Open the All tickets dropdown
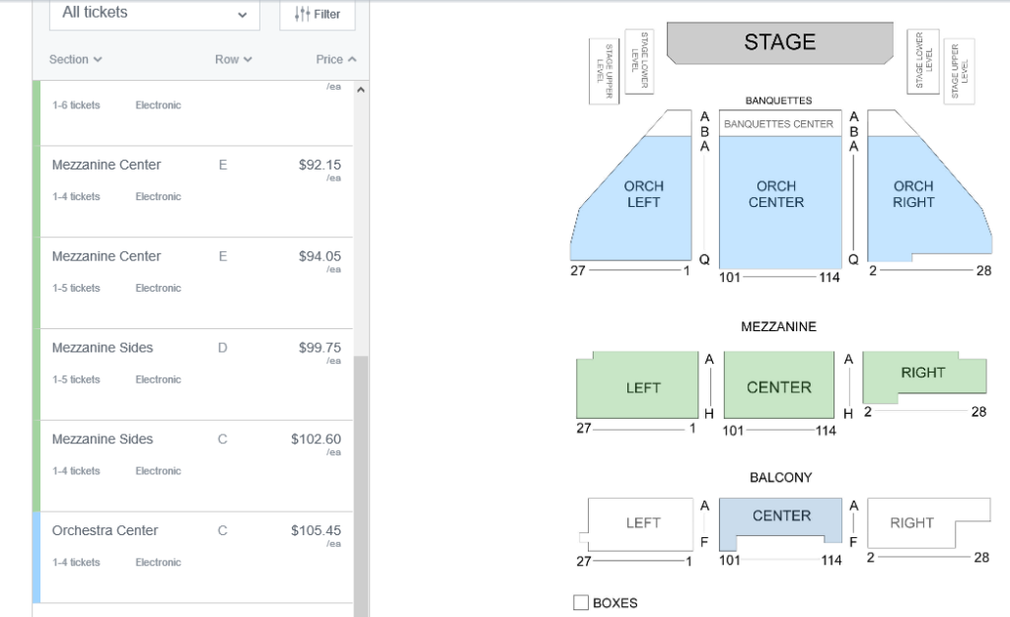 point(154,14)
